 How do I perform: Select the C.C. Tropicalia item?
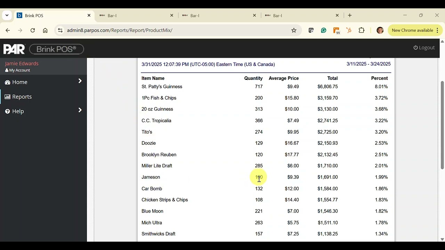point(156,120)
